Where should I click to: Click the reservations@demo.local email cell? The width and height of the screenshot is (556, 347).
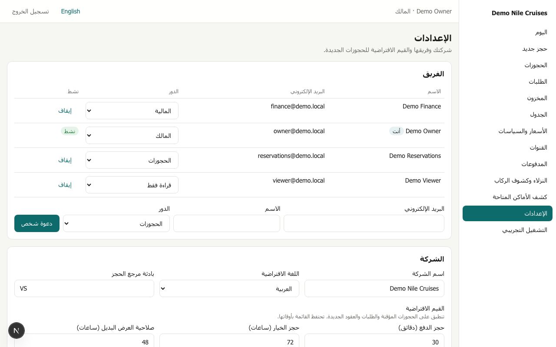coord(291,156)
